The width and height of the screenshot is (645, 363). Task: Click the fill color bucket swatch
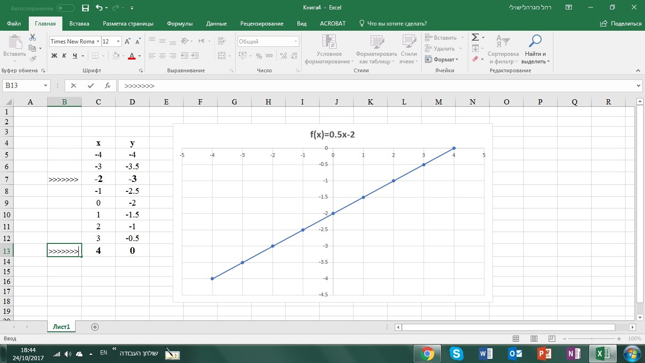click(116, 56)
